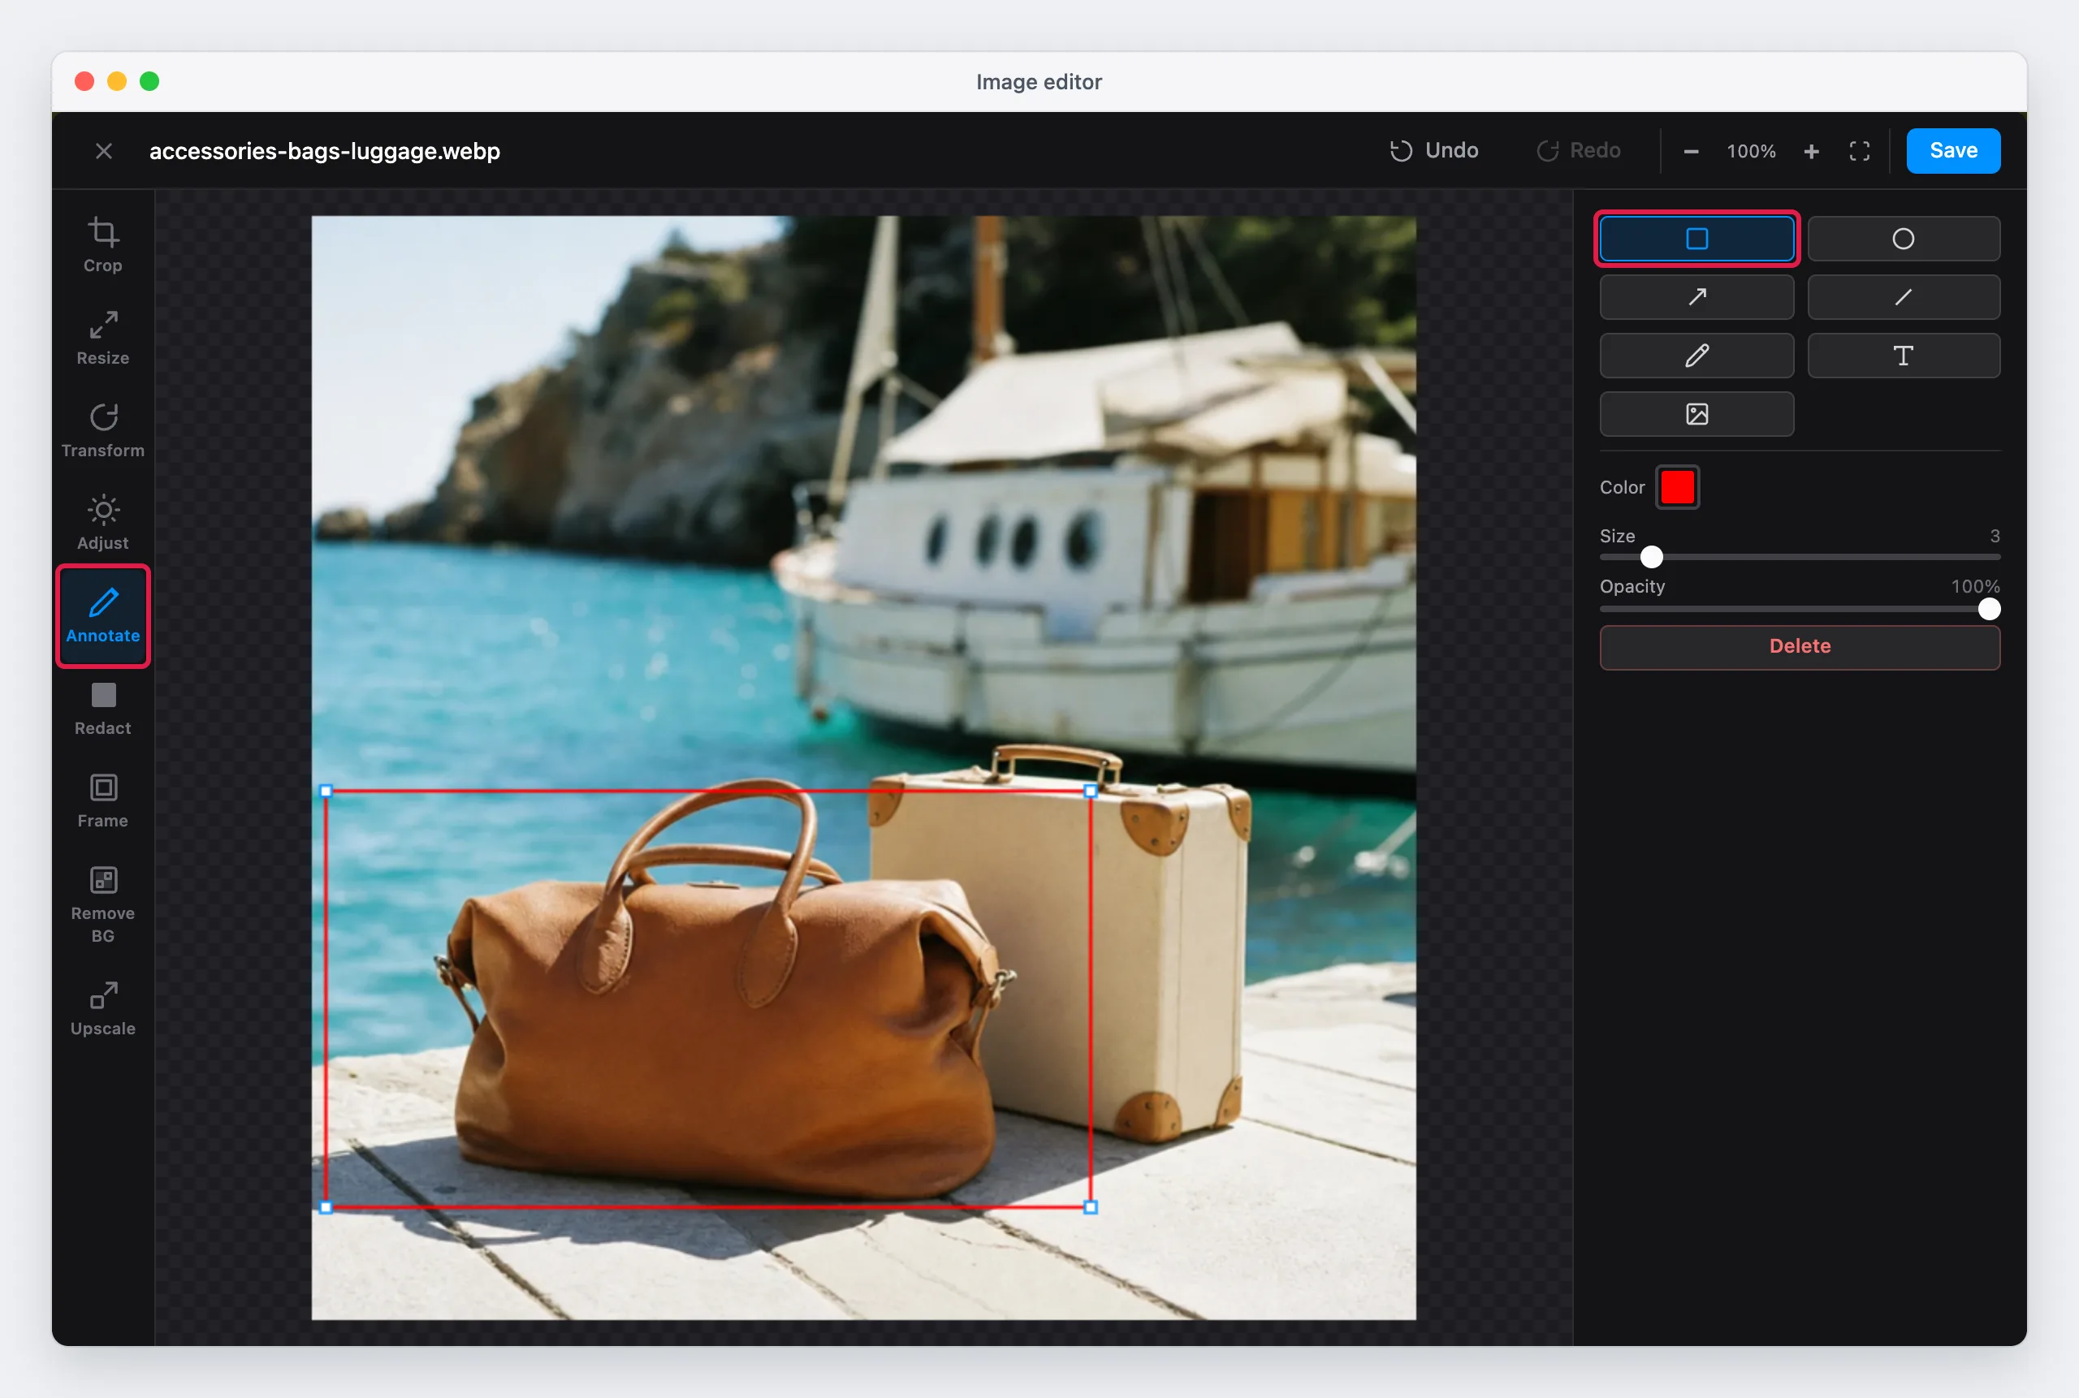Select the straight line annotation tool
This screenshot has height=1398, width=2079.
tap(1903, 297)
